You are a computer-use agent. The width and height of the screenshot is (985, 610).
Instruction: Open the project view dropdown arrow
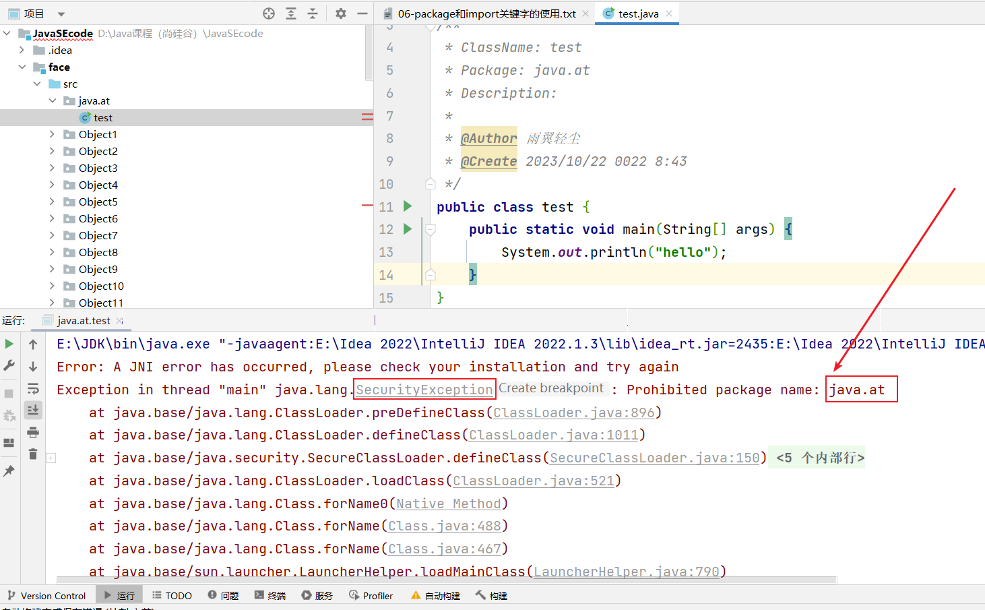coord(61,14)
